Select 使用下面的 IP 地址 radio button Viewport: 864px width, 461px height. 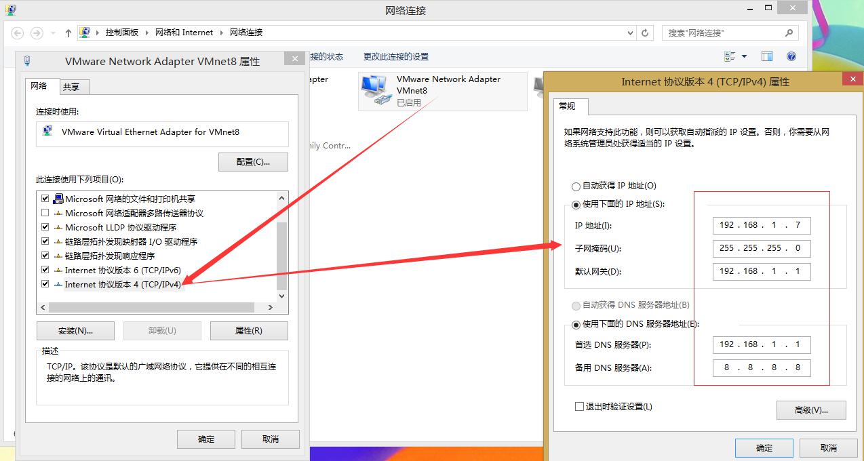point(576,204)
